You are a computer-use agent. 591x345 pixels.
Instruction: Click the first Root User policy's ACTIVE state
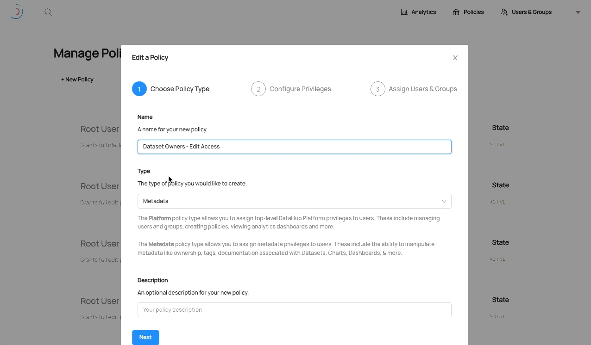[497, 144]
